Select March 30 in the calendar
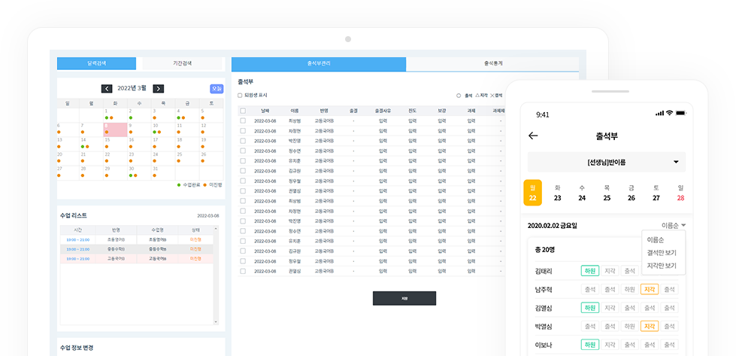Viewport: 736px width, 356px height. pos(139,172)
